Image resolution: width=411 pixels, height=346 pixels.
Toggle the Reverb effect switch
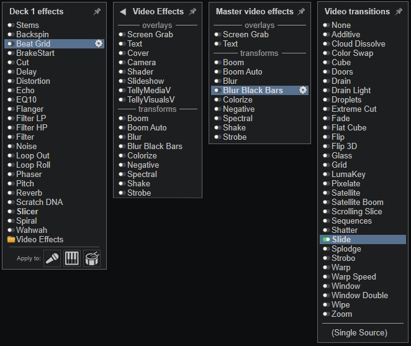[x=11, y=193]
